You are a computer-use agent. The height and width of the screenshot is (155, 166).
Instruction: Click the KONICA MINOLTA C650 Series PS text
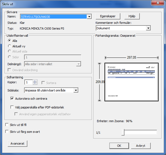coord(42,28)
